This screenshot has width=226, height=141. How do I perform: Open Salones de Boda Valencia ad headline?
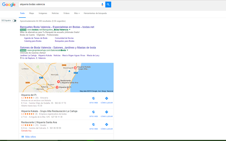coord(58,47)
